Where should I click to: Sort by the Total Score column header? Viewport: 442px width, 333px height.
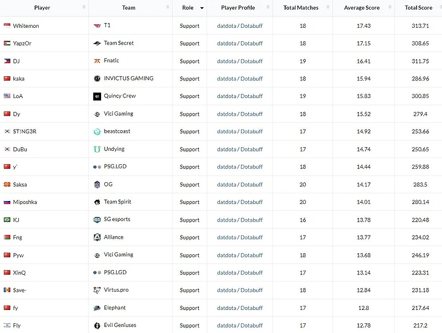pos(418,8)
